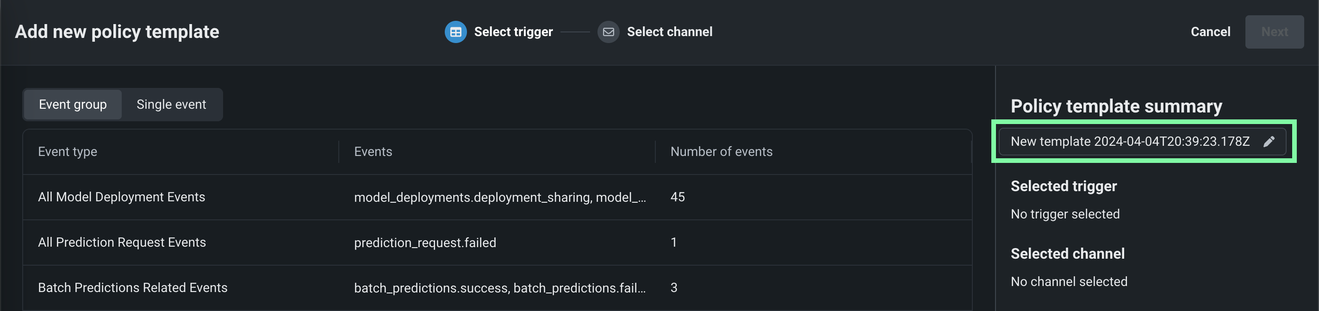Choose the Batch Predictions Related Events row

point(133,288)
